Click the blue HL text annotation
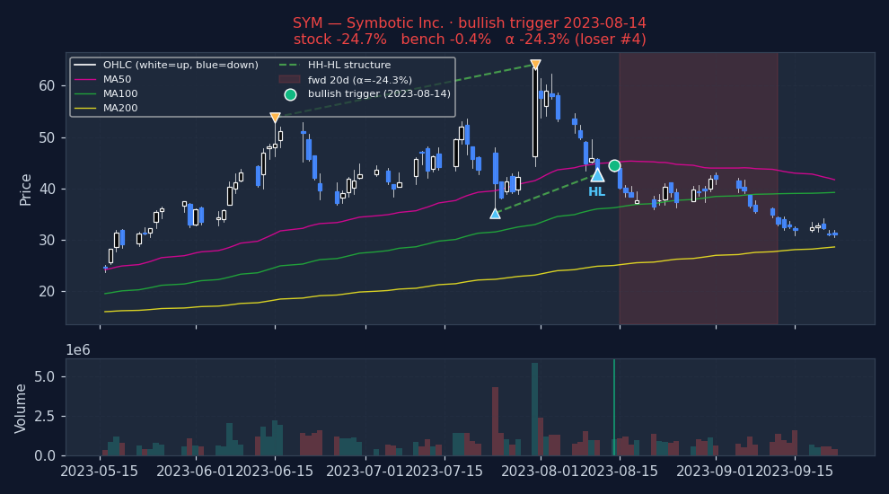This screenshot has width=889, height=494. [596, 192]
